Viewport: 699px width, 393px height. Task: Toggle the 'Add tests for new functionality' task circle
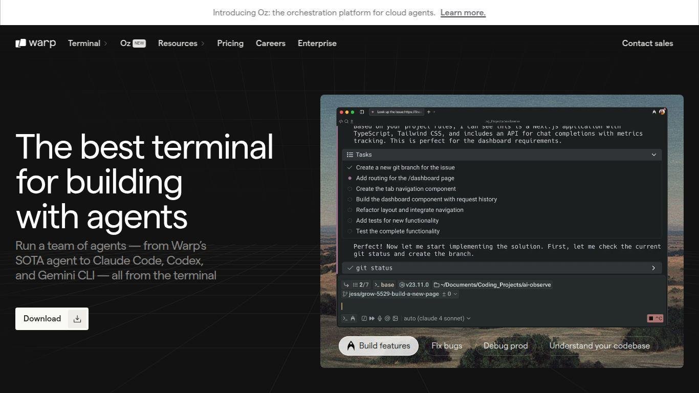350,221
